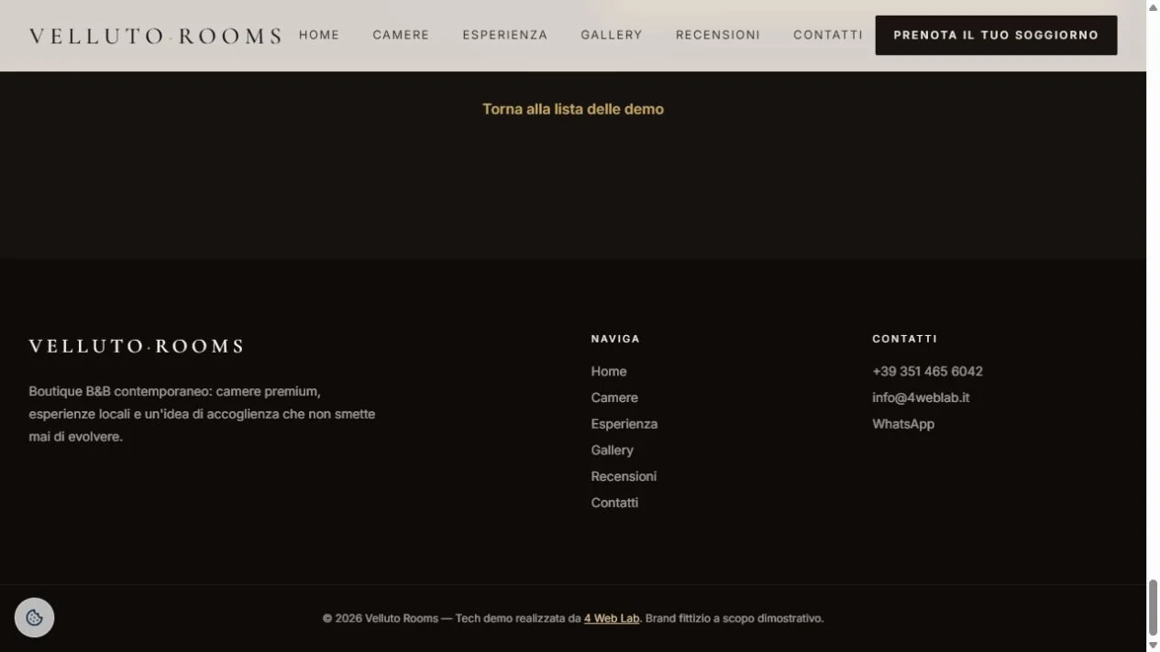1160x652 pixels.
Task: Open the cookie preferences icon
Action: [35, 617]
